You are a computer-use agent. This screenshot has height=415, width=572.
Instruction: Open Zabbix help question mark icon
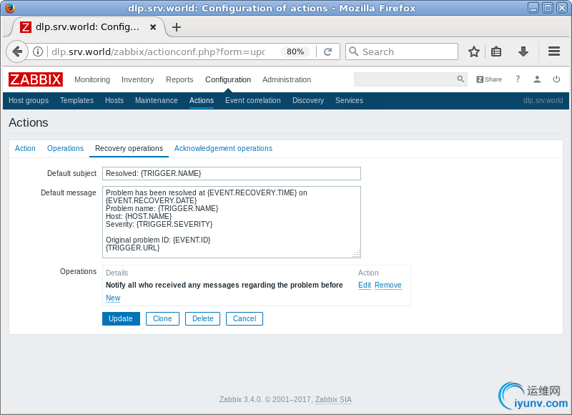point(517,79)
